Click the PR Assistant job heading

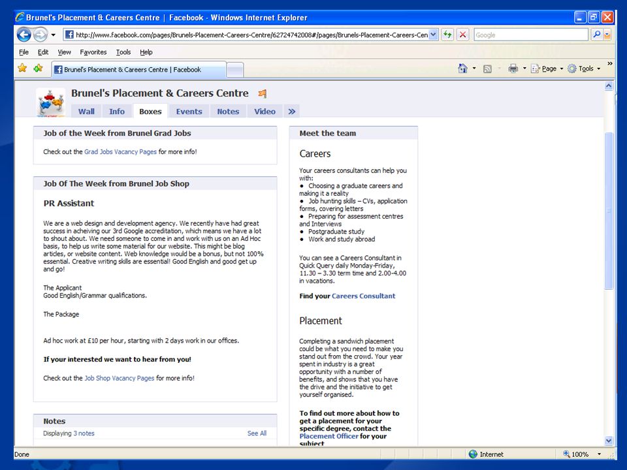(x=69, y=204)
